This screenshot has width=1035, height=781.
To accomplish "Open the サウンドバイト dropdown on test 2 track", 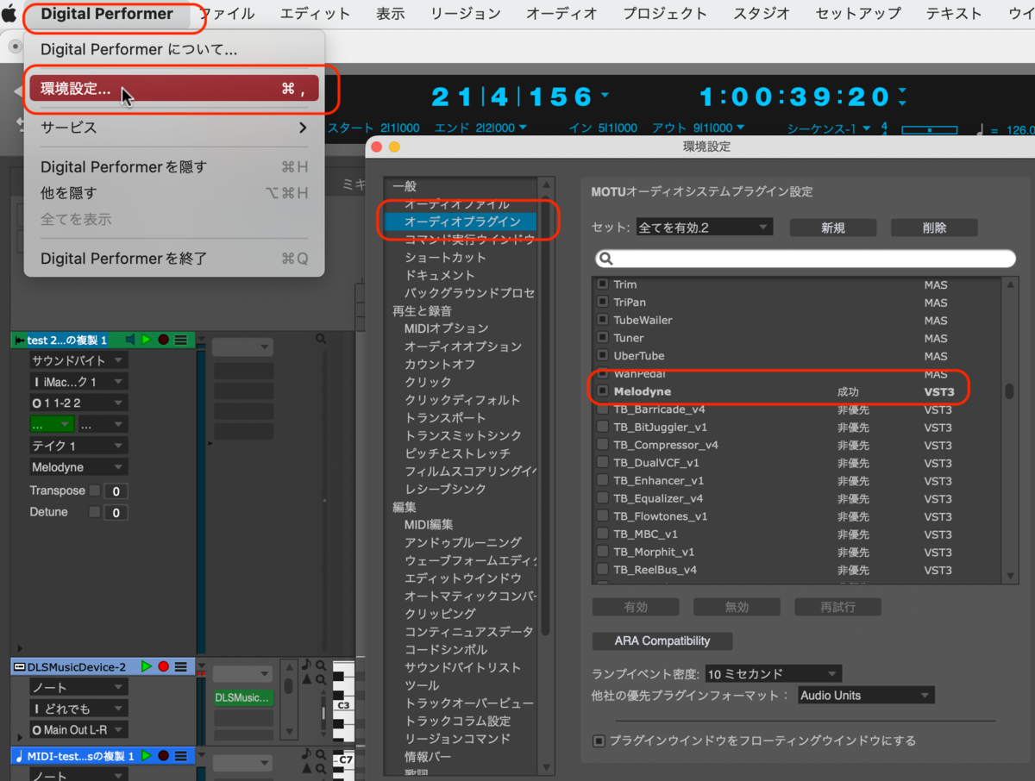I will coord(78,360).
